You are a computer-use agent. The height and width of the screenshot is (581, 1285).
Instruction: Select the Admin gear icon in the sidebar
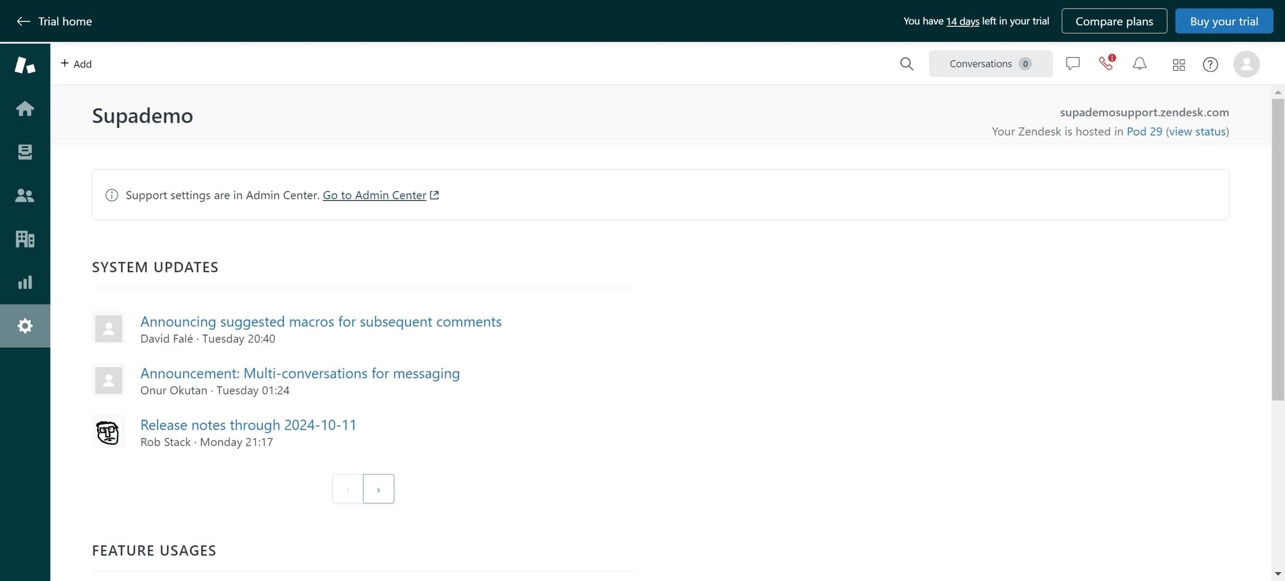click(25, 326)
